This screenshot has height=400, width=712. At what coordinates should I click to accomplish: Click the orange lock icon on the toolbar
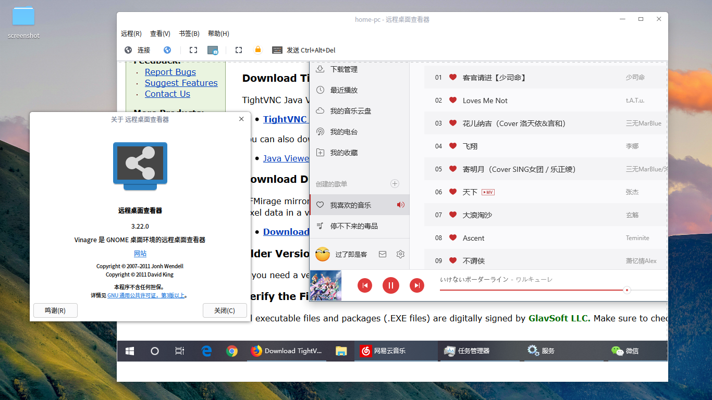[x=257, y=49]
